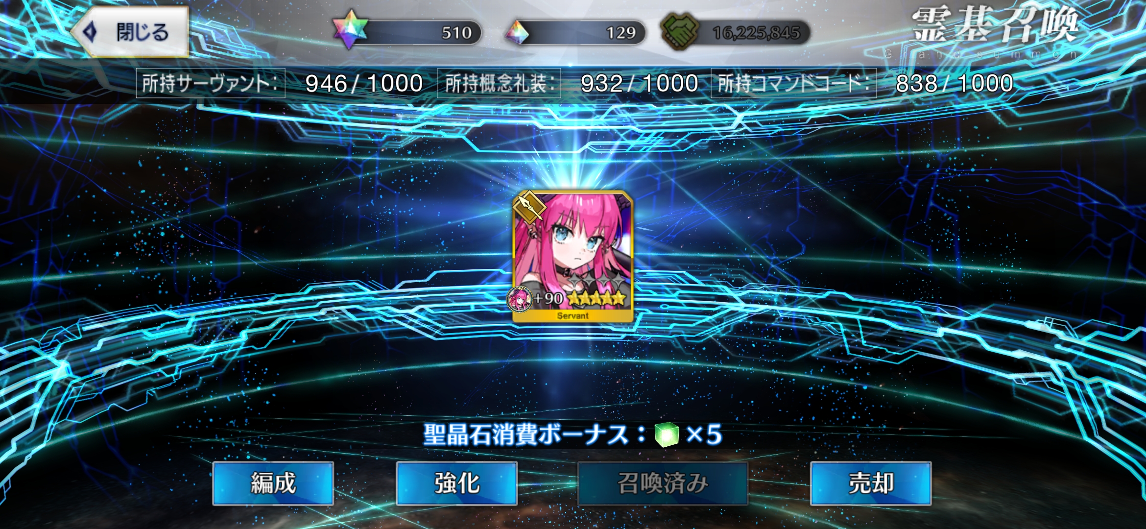
Task: Tap the five gold rarity stars
Action: 597,298
